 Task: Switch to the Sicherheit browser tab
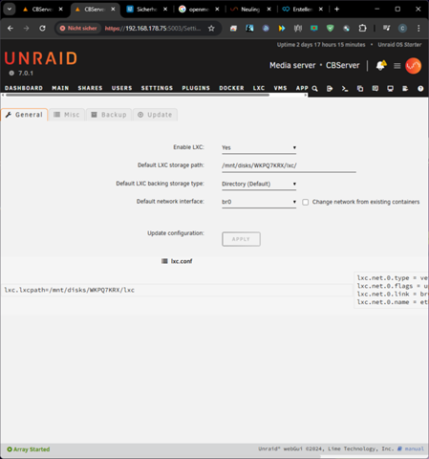coord(146,10)
